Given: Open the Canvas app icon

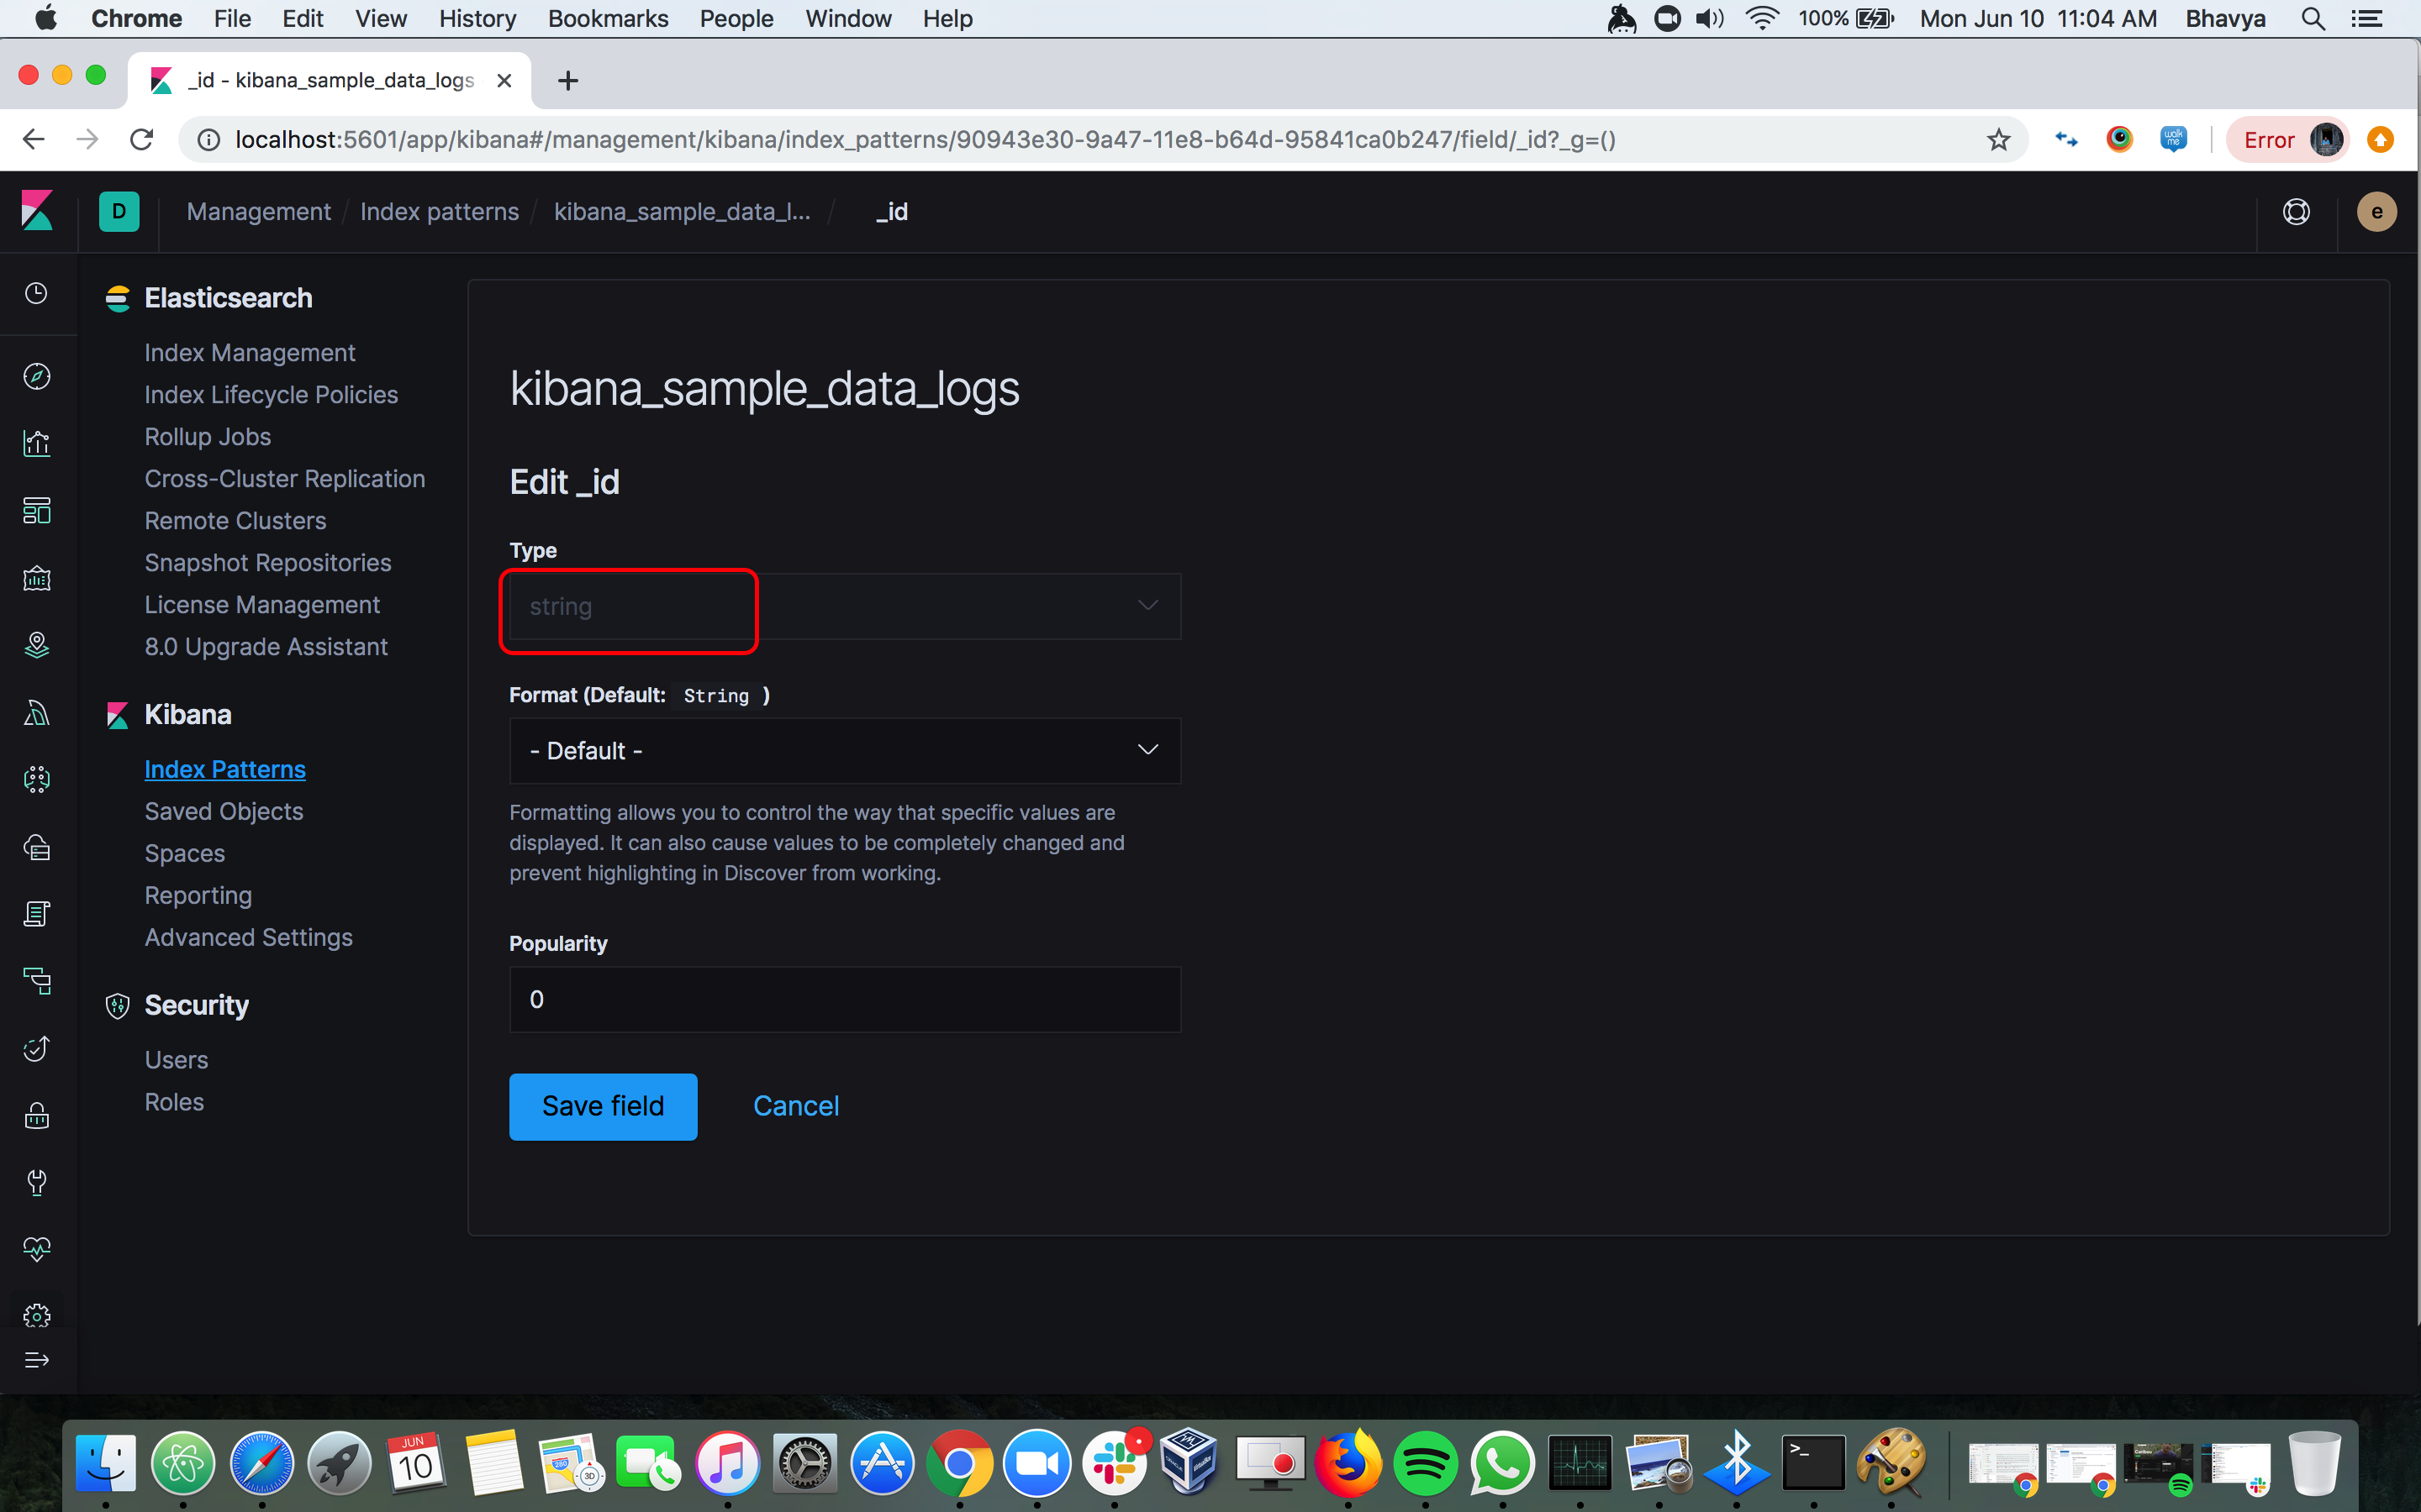Looking at the screenshot, I should (x=36, y=577).
